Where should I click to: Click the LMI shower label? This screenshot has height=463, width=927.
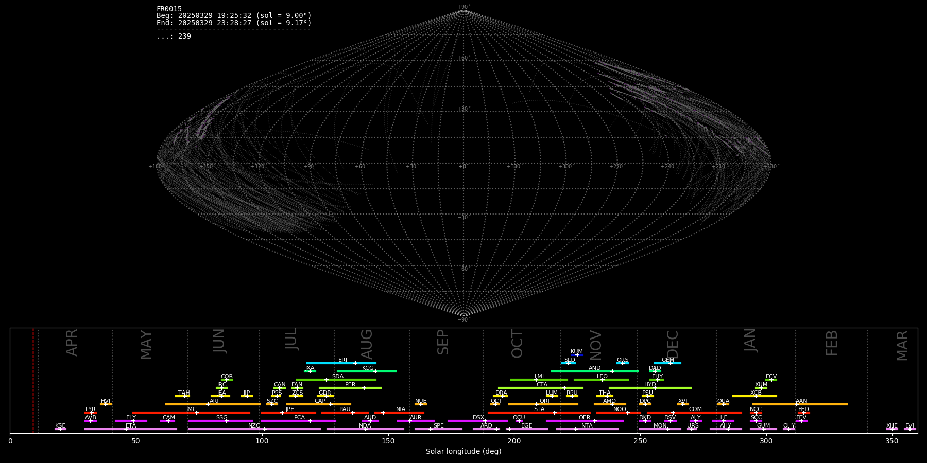[x=539, y=376]
